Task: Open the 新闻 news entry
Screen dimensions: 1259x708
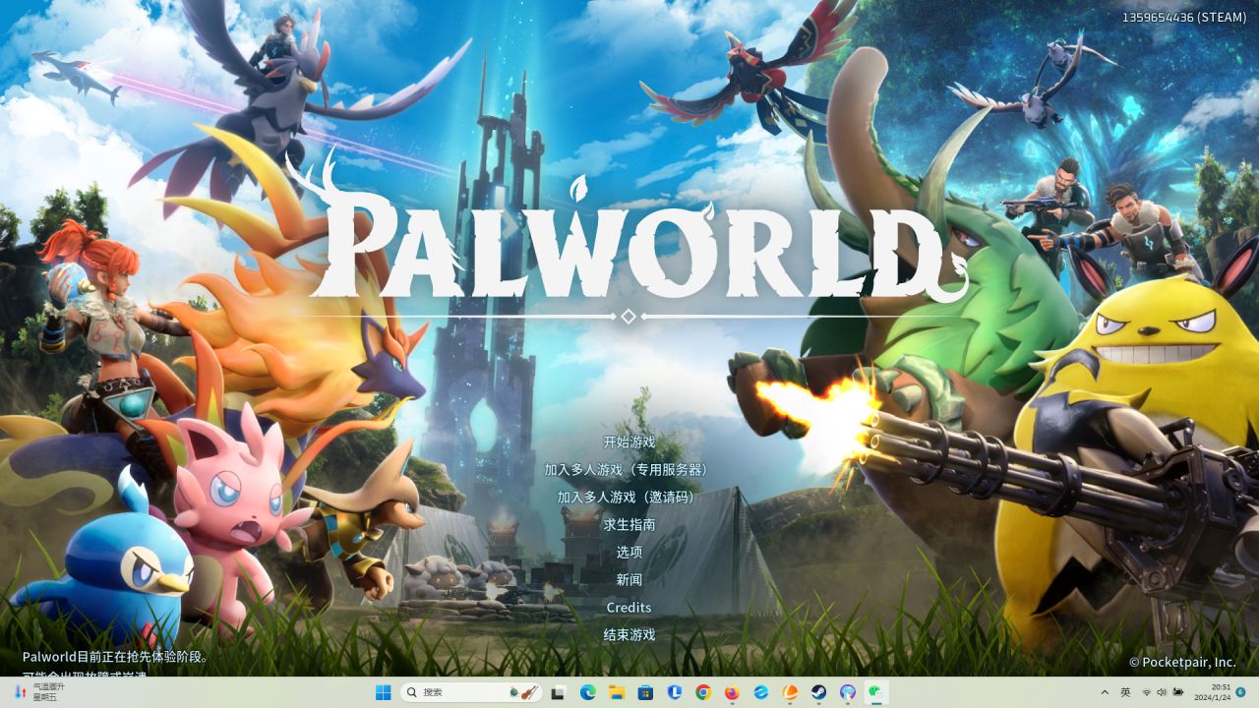Action: point(629,580)
